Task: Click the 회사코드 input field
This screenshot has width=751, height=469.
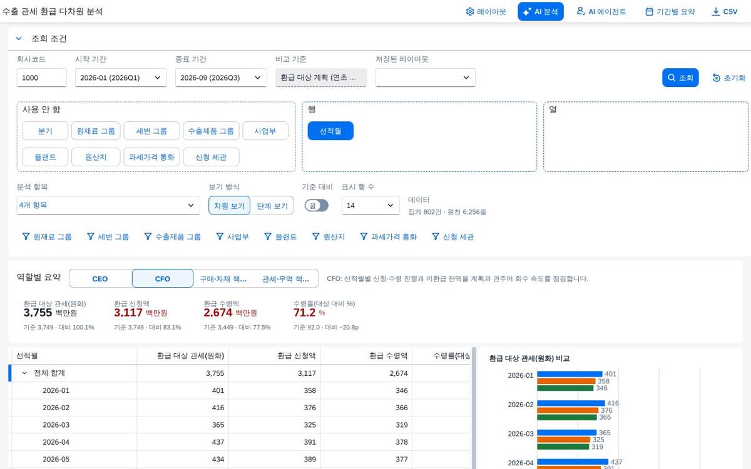Action: click(41, 78)
